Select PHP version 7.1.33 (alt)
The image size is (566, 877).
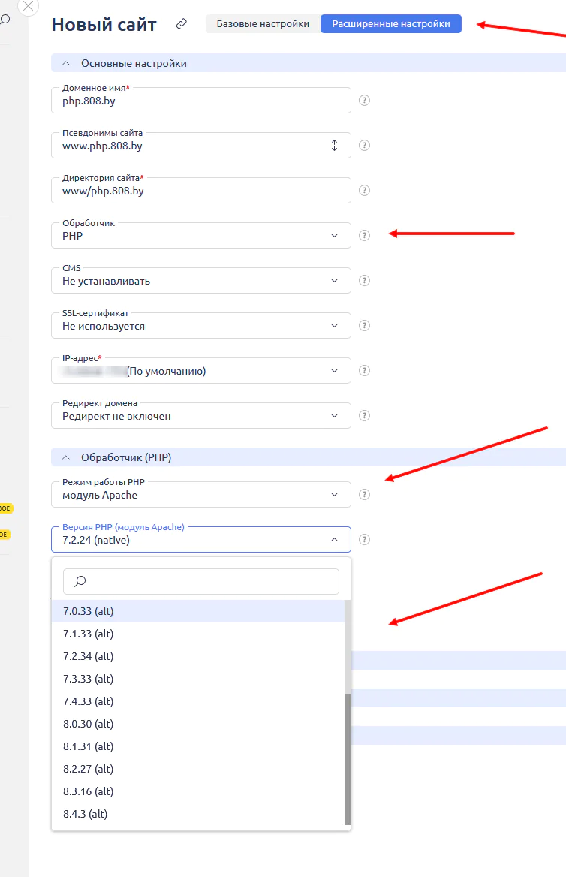coord(198,634)
